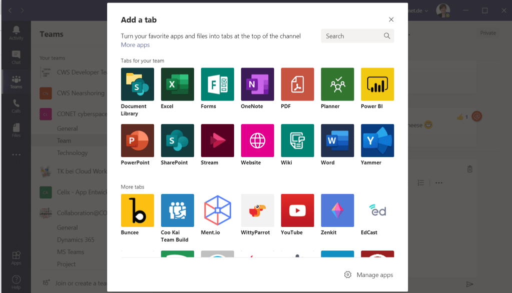Viewport: 512px width, 293px height.
Task: Open the More apps link
Action: (135, 45)
